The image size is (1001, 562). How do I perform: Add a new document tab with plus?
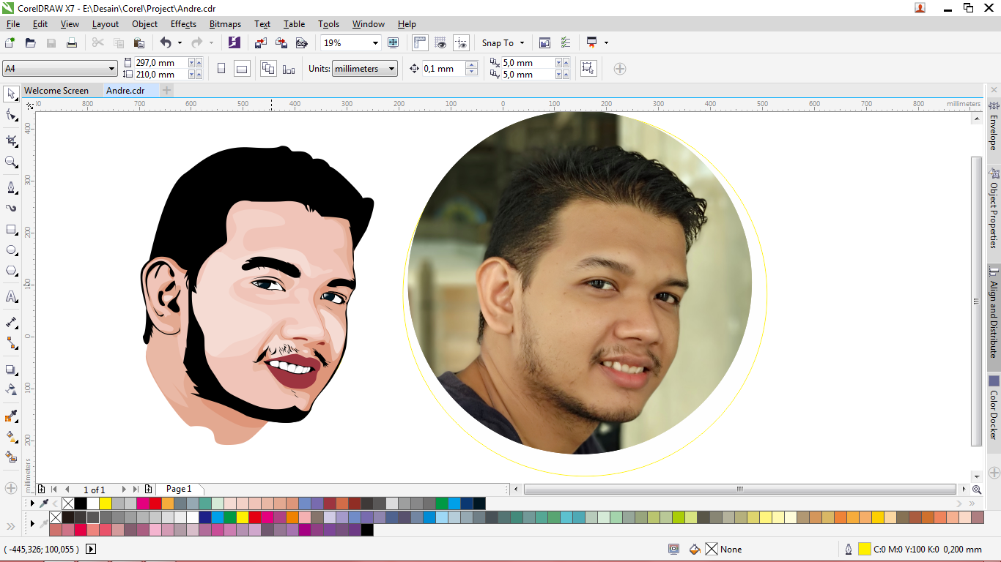coord(167,91)
